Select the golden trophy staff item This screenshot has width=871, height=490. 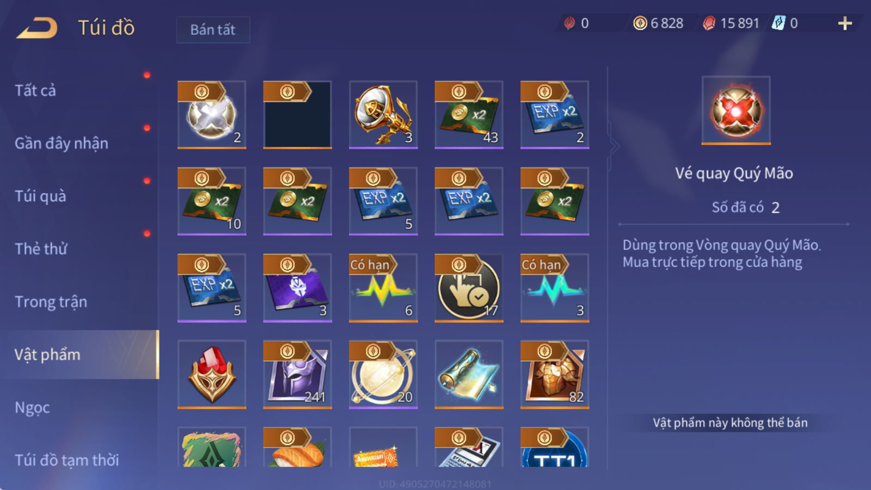[x=383, y=115]
